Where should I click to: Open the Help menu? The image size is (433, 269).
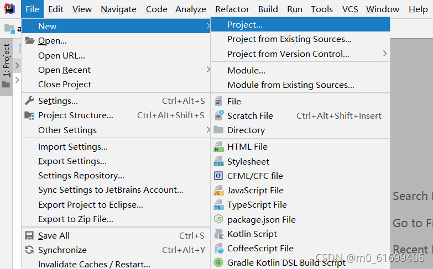[x=418, y=9]
